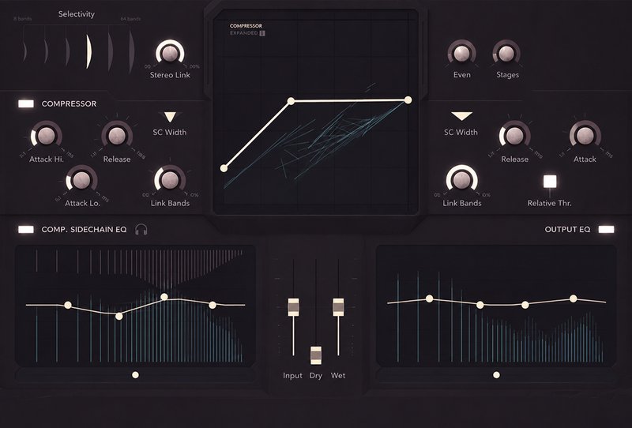Click the Attack Lo. knob
This screenshot has height=428, width=632.
pyautogui.click(x=81, y=180)
